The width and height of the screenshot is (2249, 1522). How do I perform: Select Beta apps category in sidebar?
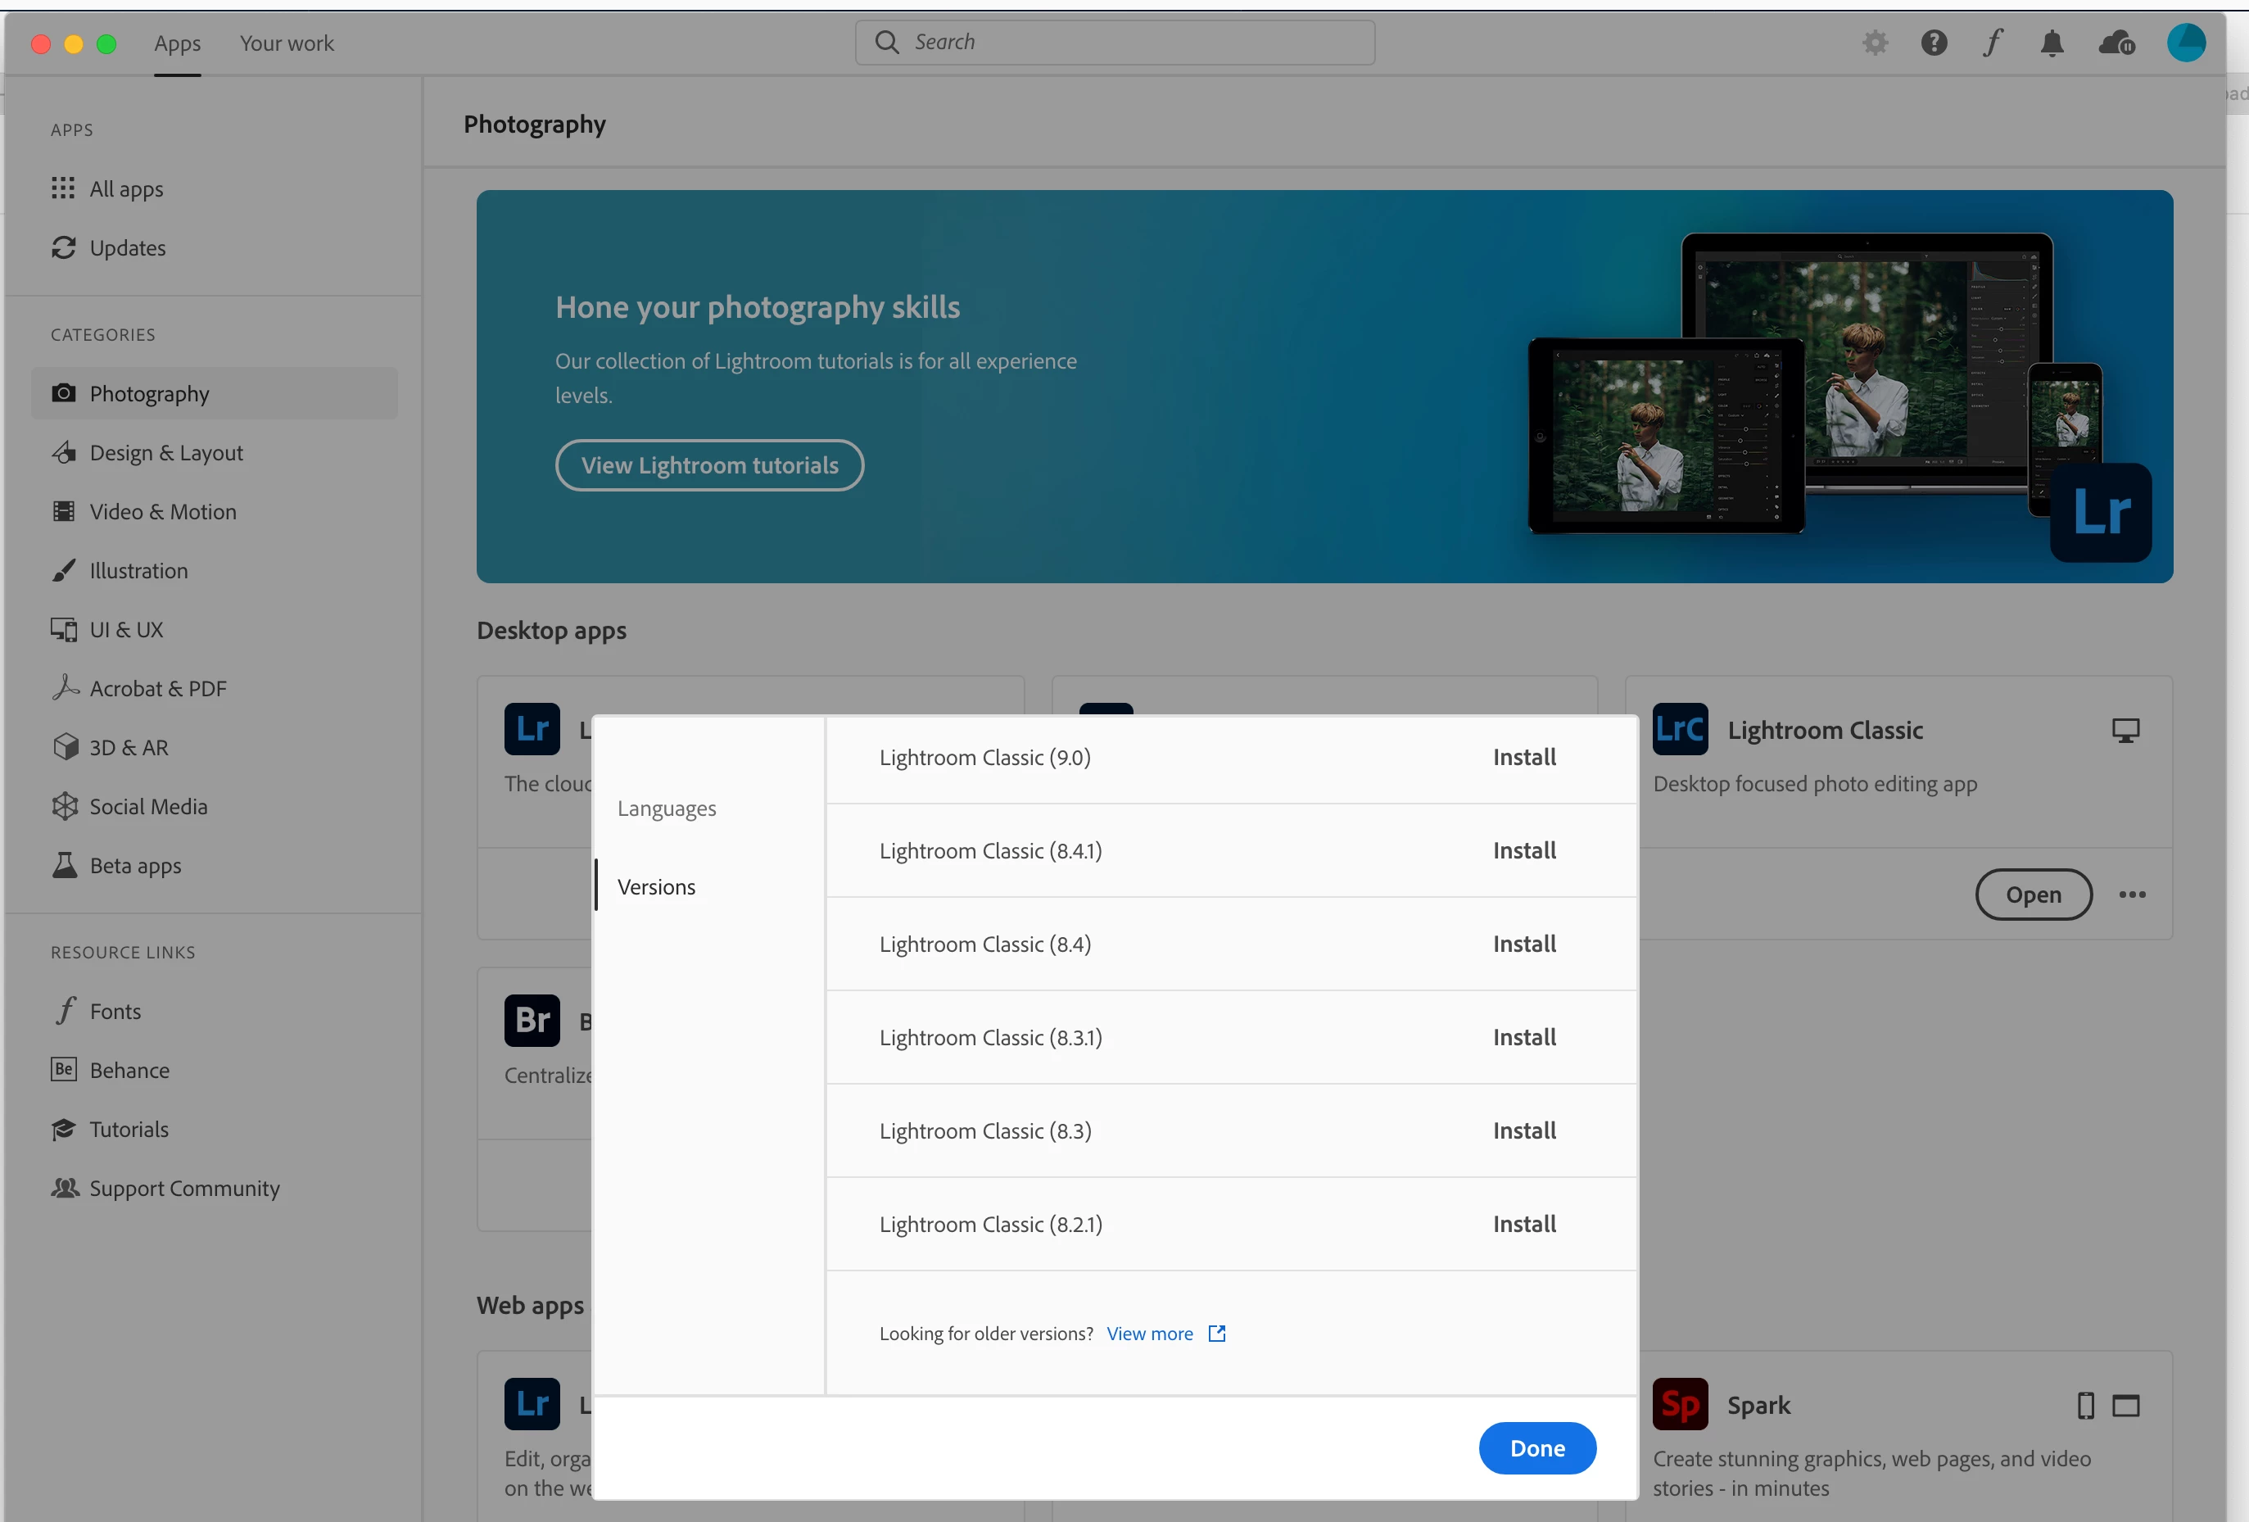pos(135,866)
